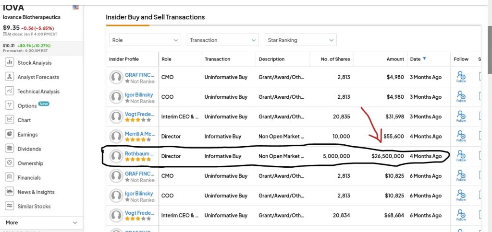Follow Merrill A Mc director insider
This screenshot has height=232, width=492.
(461, 136)
